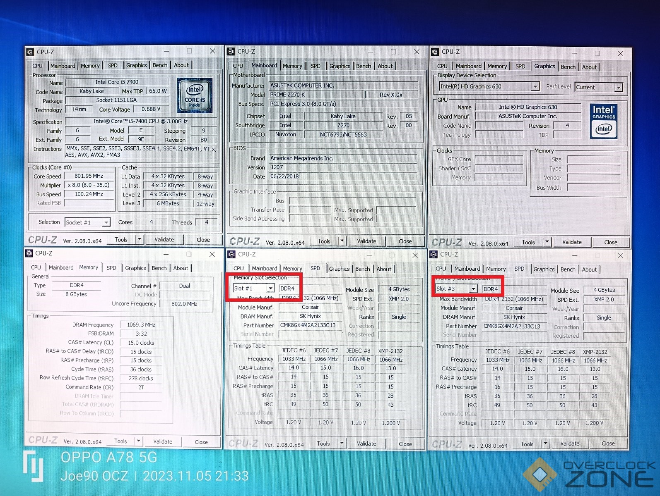This screenshot has height=496, width=660.
Task: Click DRAM Manuf. SK Hynix in Slot #3 window
Action: [514, 317]
